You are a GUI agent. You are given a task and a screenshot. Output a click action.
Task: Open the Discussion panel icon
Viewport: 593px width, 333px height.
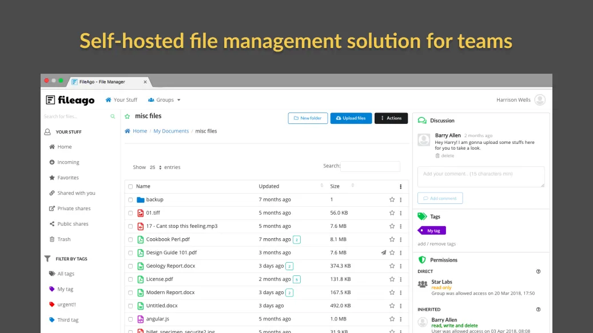point(422,120)
